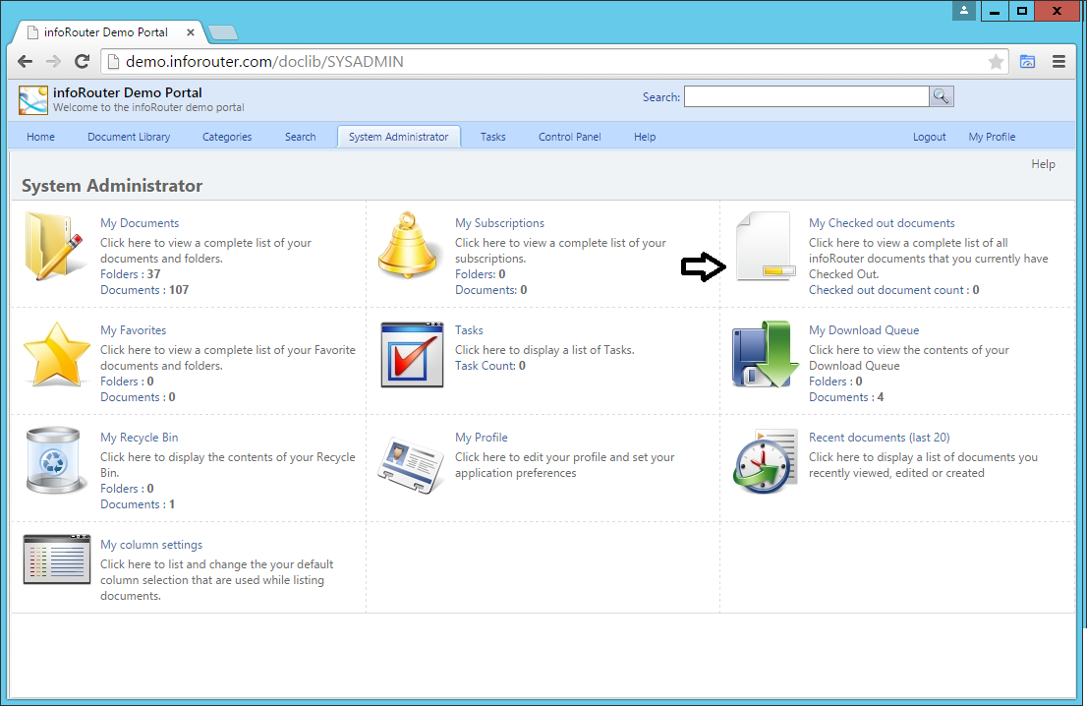Click the My Recycle Bin link
1087x706 pixels.
tap(140, 437)
